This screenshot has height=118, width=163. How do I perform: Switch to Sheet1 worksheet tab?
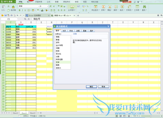(x=16, y=113)
